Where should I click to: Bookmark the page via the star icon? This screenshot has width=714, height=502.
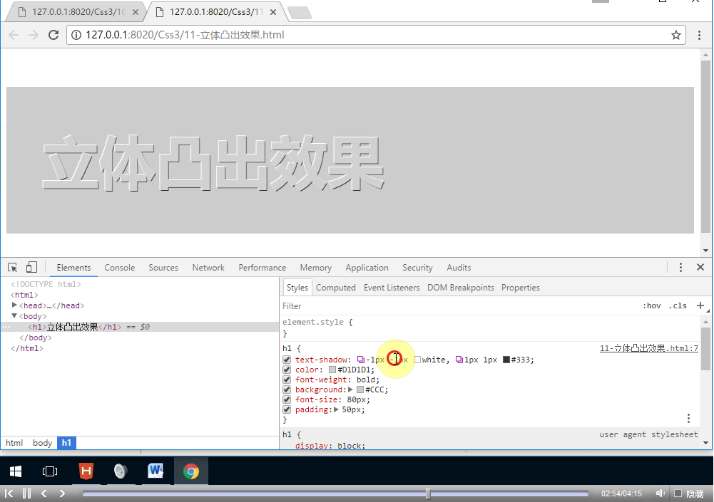tap(675, 34)
